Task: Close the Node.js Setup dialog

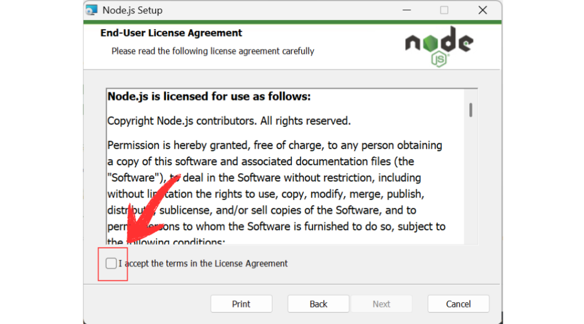Action: (482, 10)
